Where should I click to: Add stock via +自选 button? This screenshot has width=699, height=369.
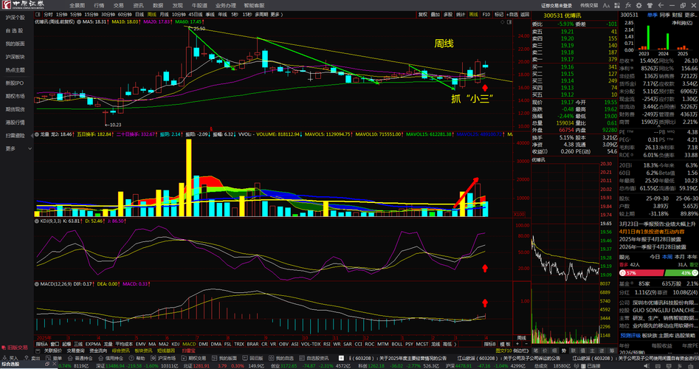(513, 14)
